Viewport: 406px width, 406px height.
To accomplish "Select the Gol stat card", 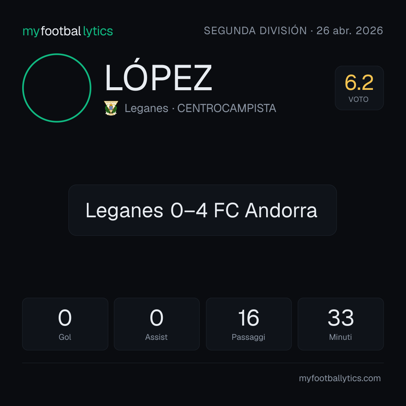I will coord(65,324).
